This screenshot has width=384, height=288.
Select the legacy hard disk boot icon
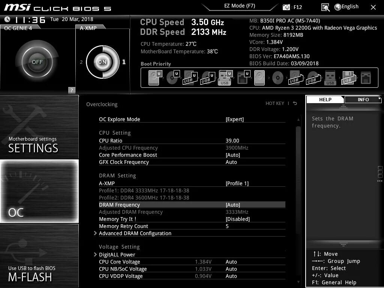(x=259, y=78)
